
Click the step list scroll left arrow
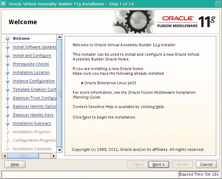click(x=5, y=156)
